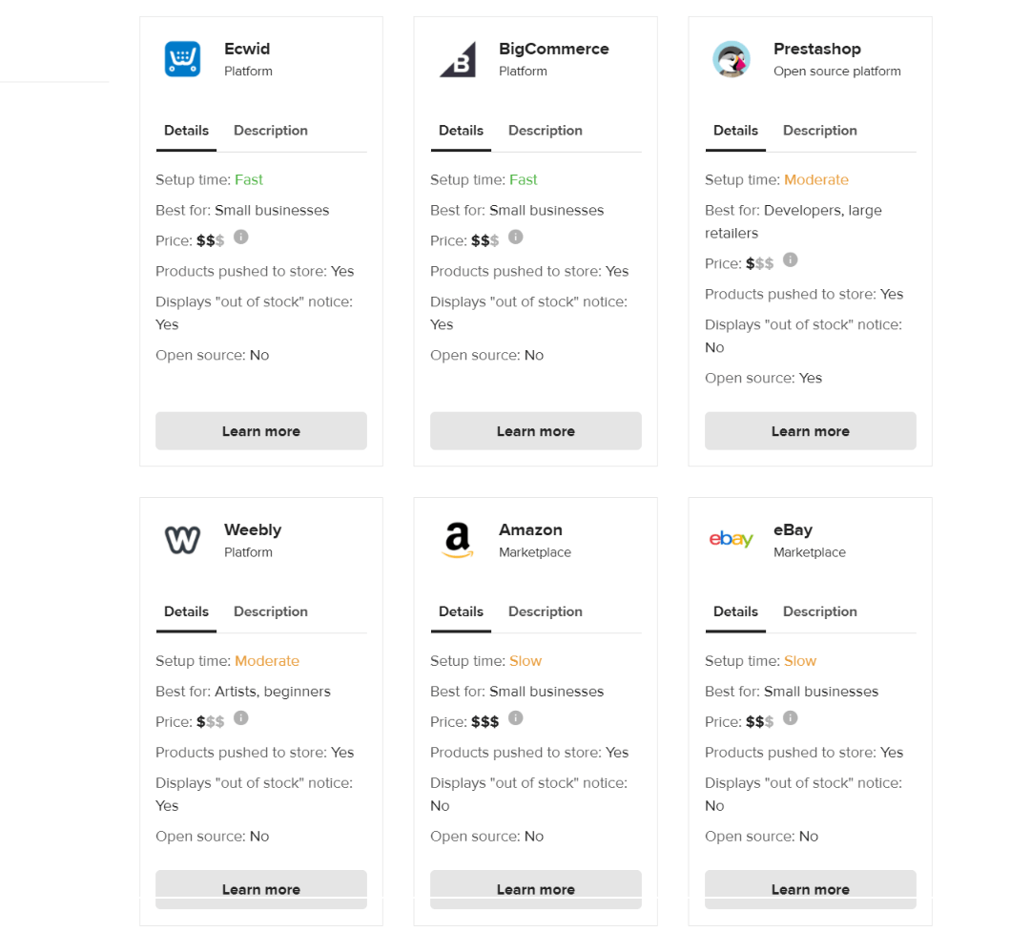
Task: Click the price info icon for eBay
Action: point(791,718)
